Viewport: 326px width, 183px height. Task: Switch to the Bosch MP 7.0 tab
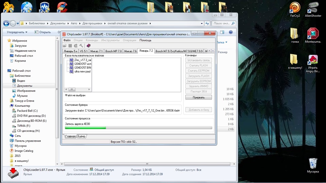click(113, 51)
